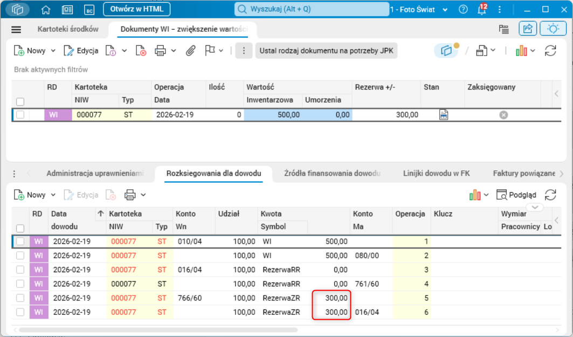Click Ustal rodzaj dokumentu na potrzeby JPK
This screenshot has height=337, width=573.
click(x=326, y=51)
